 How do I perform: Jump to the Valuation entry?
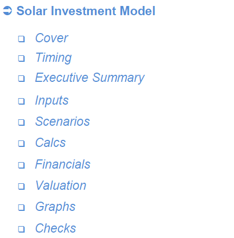pyautogui.click(x=61, y=185)
